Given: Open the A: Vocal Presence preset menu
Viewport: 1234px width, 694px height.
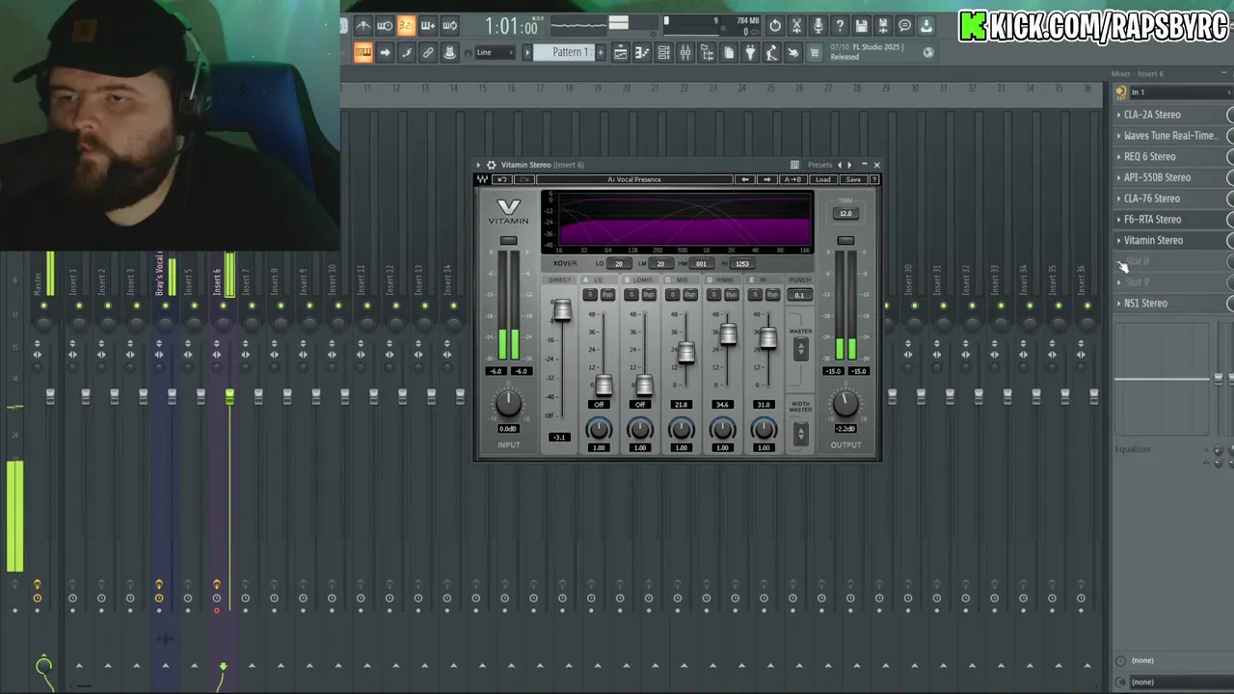Looking at the screenshot, I should point(634,179).
